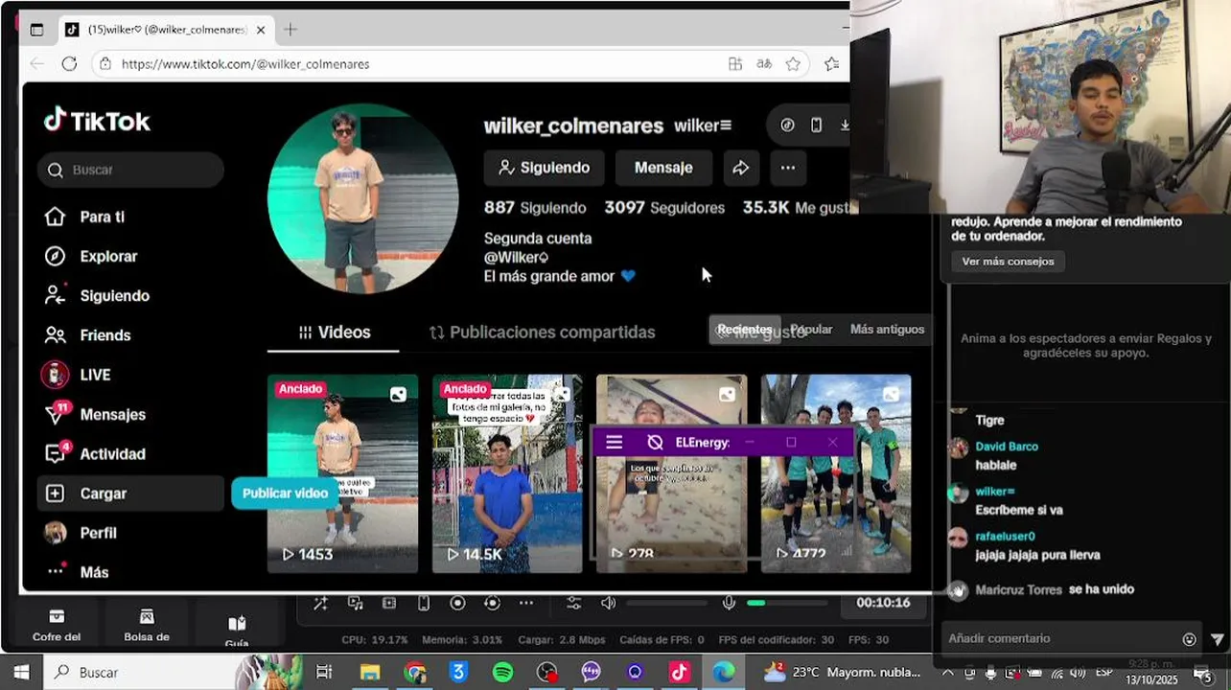Open Actividad notifications
The height and width of the screenshot is (690, 1231).
click(95, 453)
